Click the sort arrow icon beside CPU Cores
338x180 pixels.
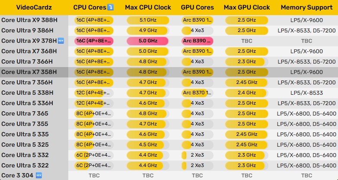111,7
